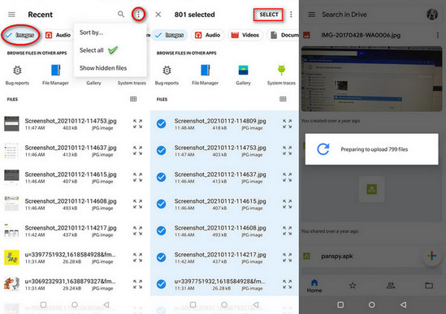
Task: Tap Android back button in Drive panel
Action: 403,304
